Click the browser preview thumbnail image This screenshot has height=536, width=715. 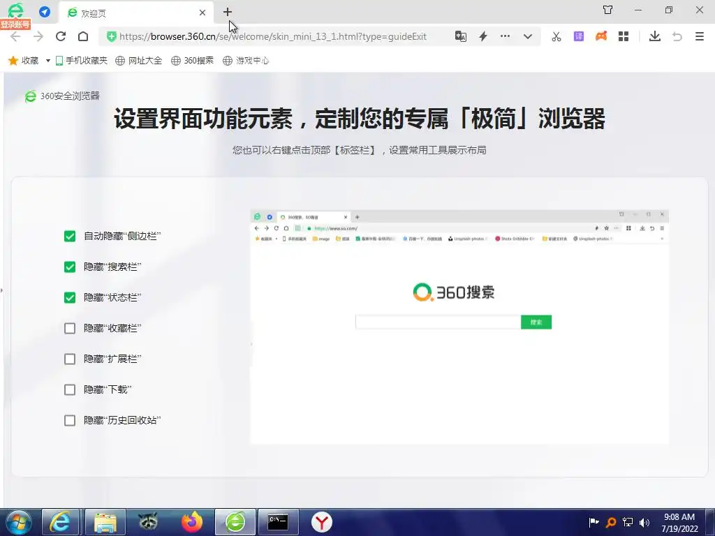(x=459, y=327)
